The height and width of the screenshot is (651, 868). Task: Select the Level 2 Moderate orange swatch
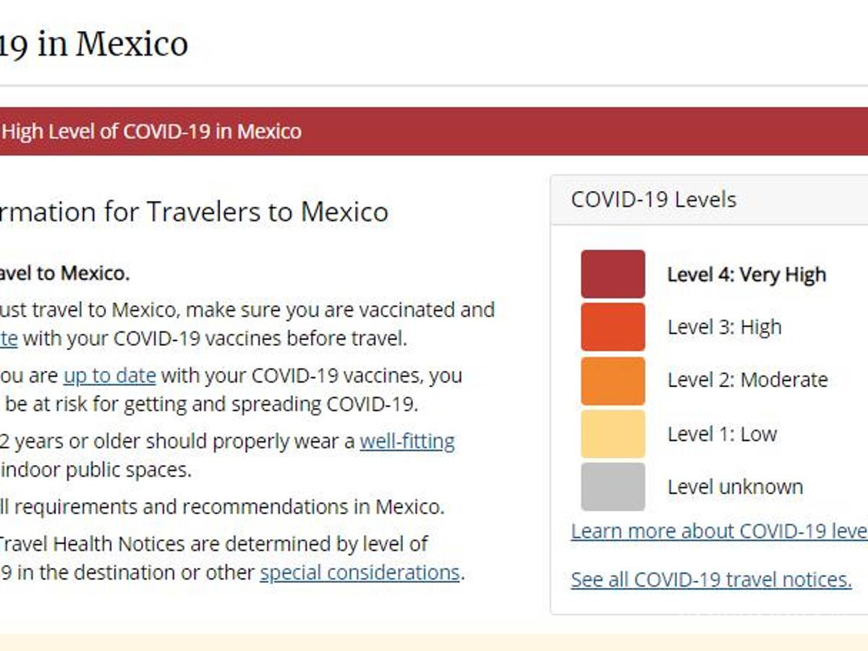(612, 380)
